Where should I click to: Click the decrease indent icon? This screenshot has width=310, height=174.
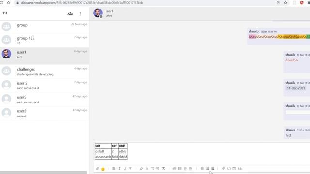pyautogui.click(x=185, y=169)
